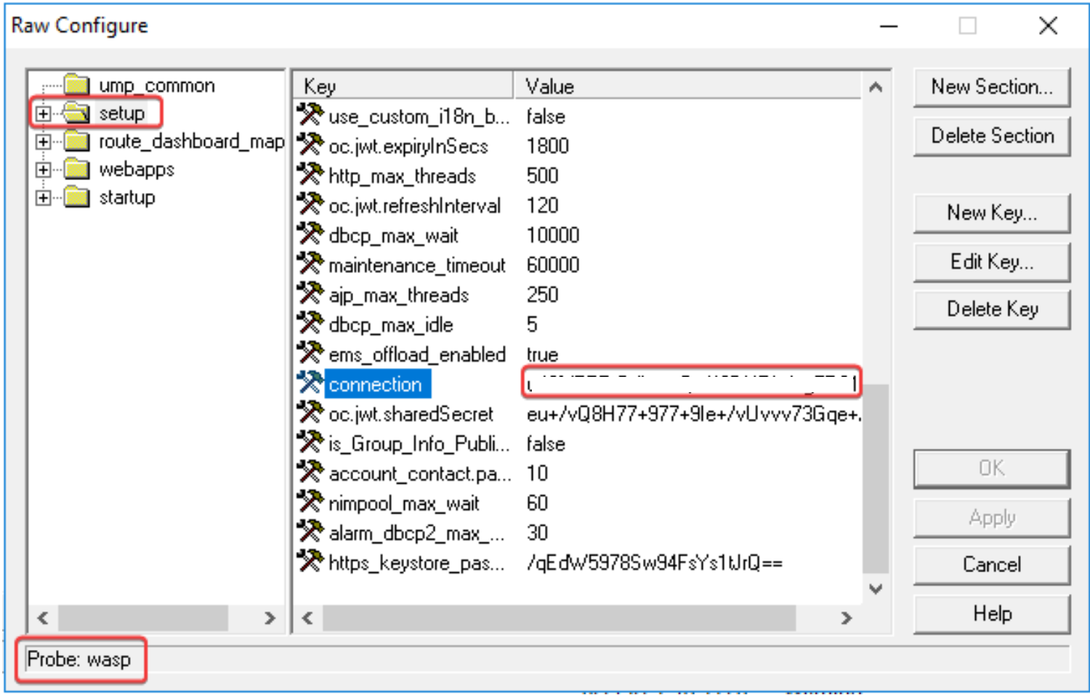Click the section tree scroll left arrow
This screenshot has width=1090, height=695.
pos(43,618)
